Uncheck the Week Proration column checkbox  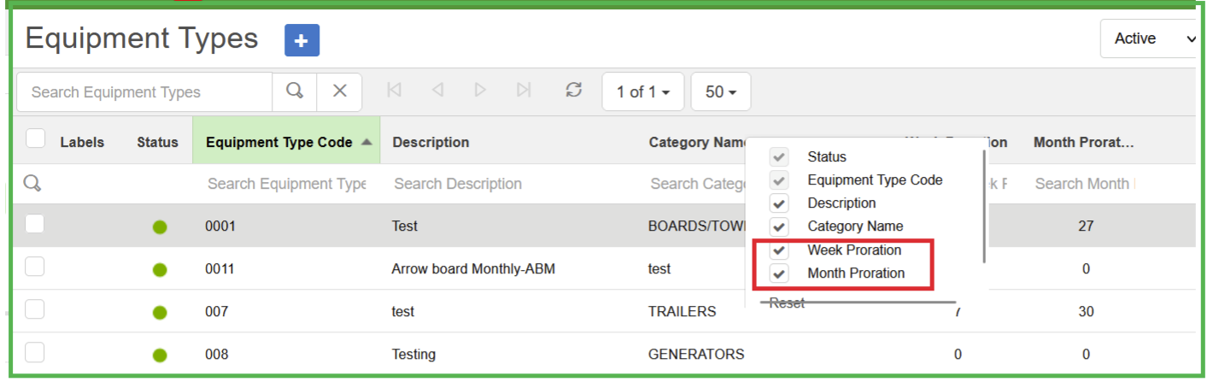point(778,250)
